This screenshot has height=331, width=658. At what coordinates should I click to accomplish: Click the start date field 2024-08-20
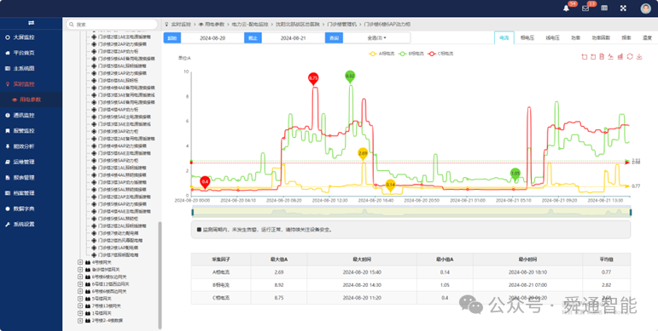(213, 37)
